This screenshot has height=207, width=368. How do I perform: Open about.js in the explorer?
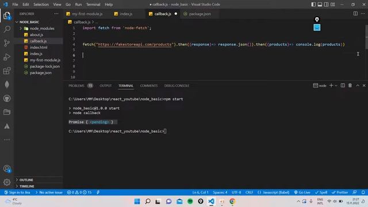pos(39,34)
